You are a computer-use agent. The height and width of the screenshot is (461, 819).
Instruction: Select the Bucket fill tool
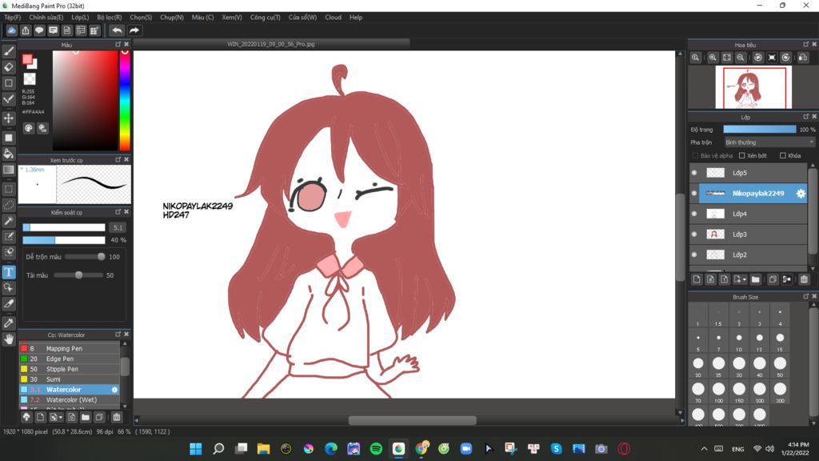9,154
